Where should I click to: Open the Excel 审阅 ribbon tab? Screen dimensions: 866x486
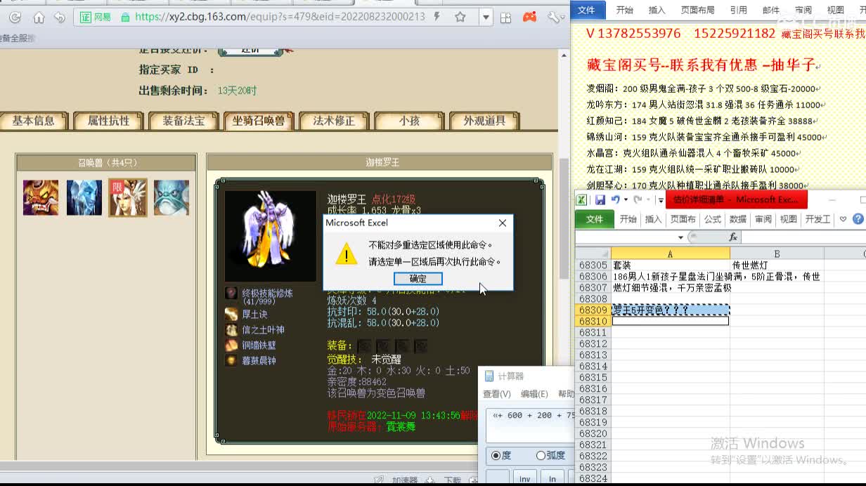coord(763,219)
